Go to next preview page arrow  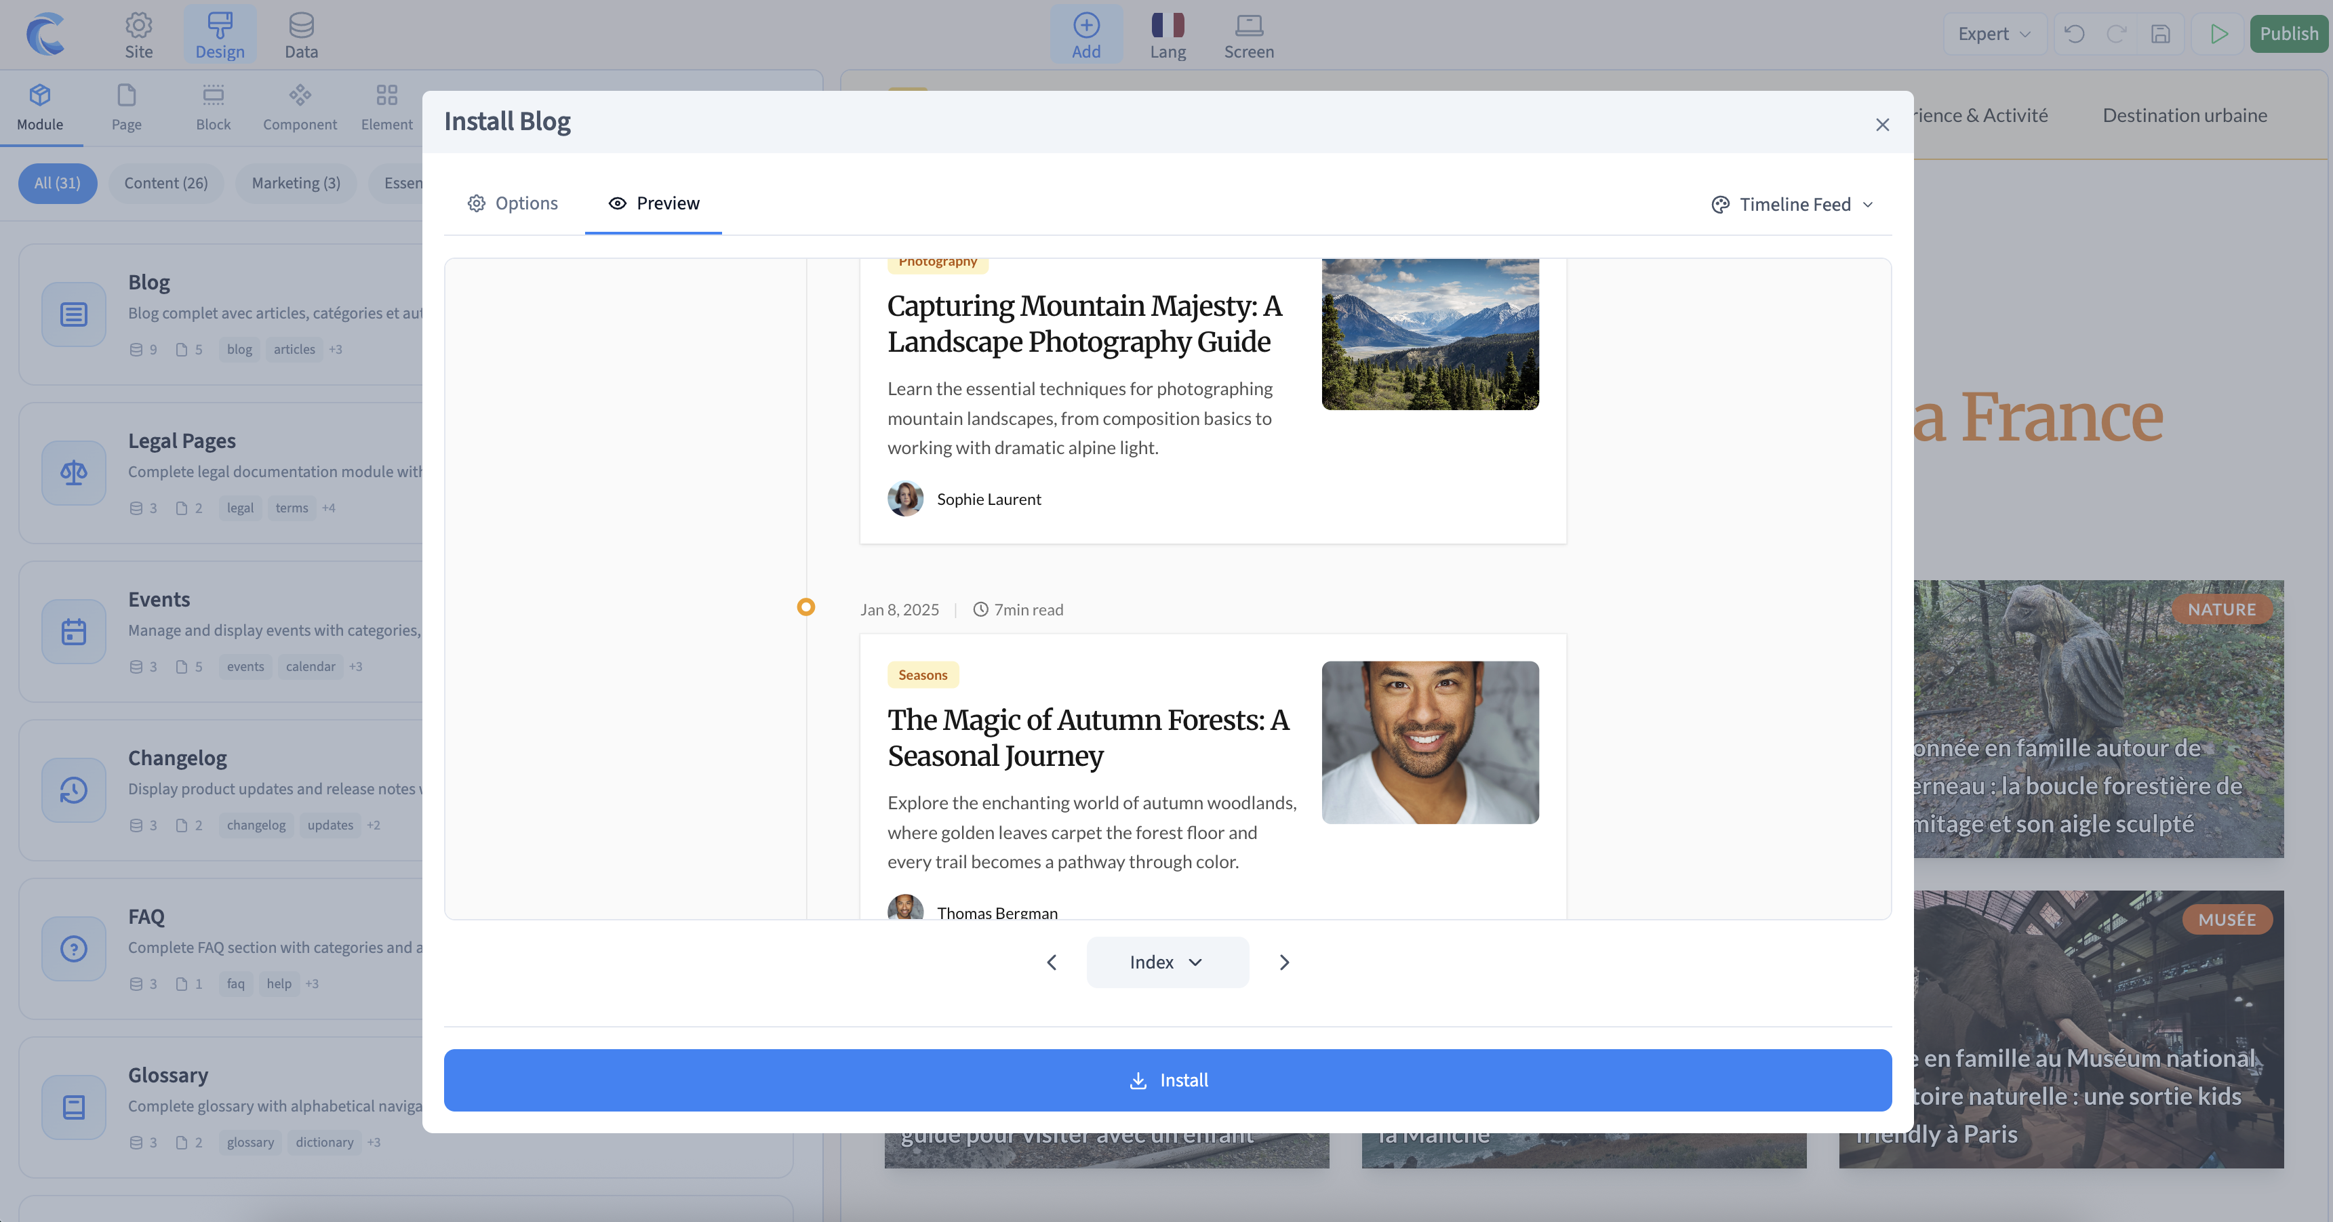pyautogui.click(x=1284, y=962)
